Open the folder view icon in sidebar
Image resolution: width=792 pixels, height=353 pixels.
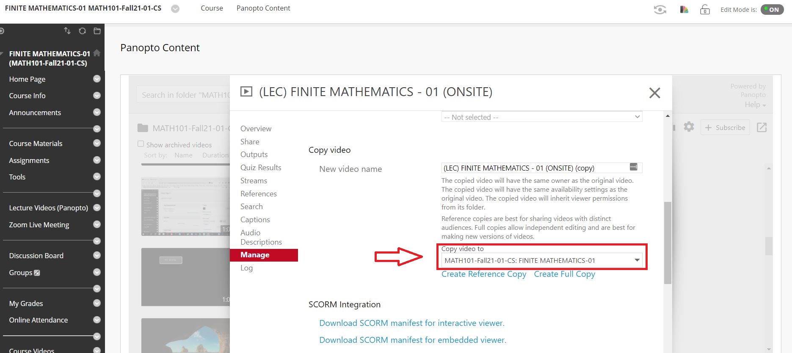click(x=97, y=31)
